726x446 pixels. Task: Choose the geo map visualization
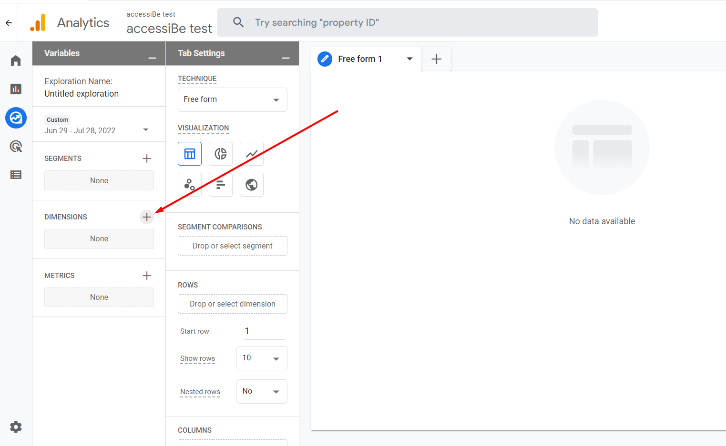[x=251, y=185]
